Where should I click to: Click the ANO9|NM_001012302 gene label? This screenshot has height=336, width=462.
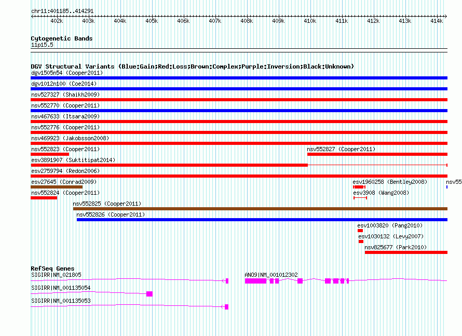[x=271, y=275]
